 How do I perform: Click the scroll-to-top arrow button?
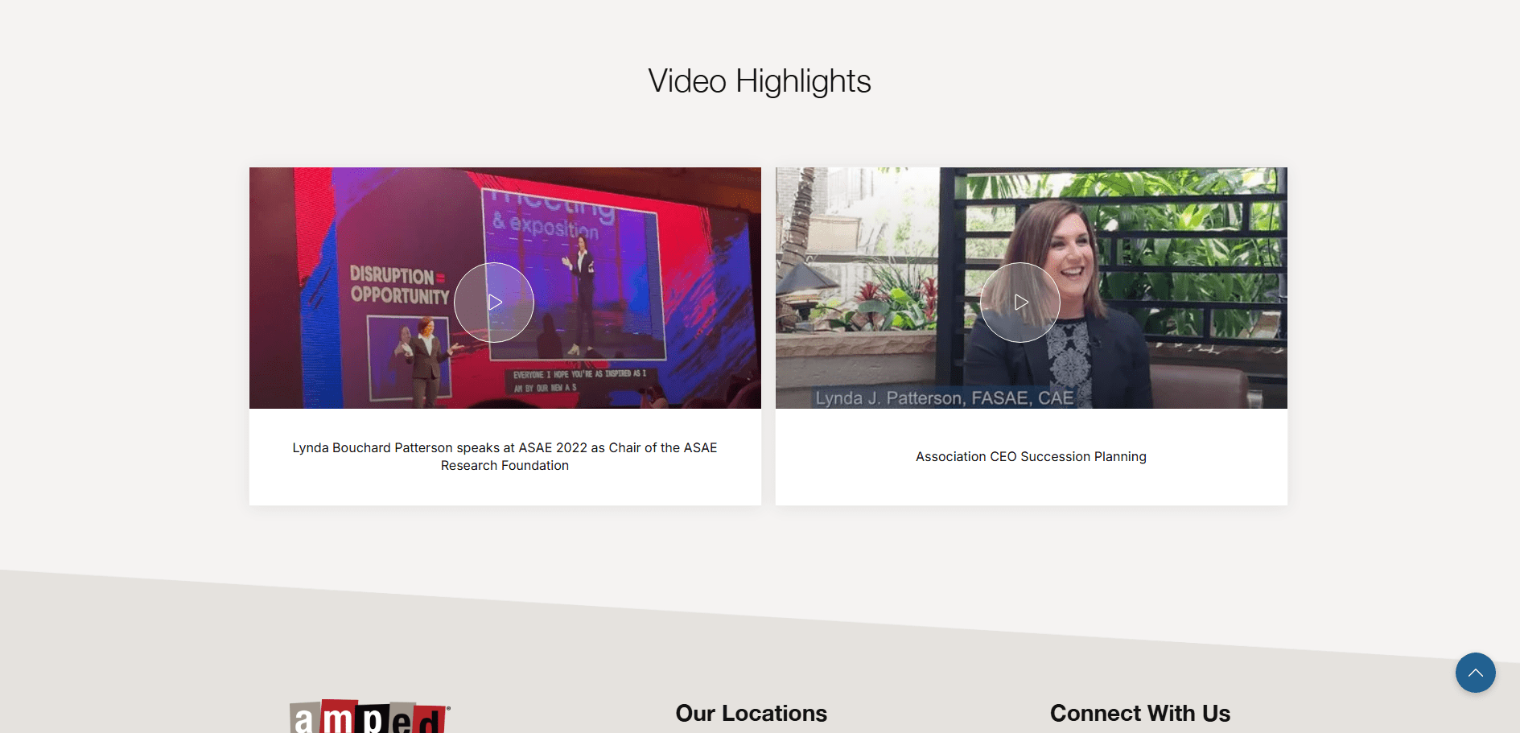(x=1475, y=673)
